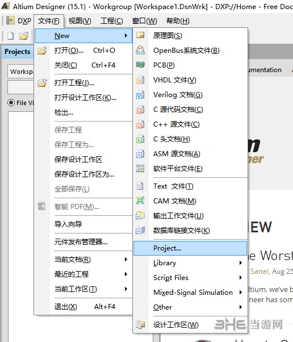Click the C++ 源文件 icon
Viewport: 293px width, 342px height.
point(140,124)
